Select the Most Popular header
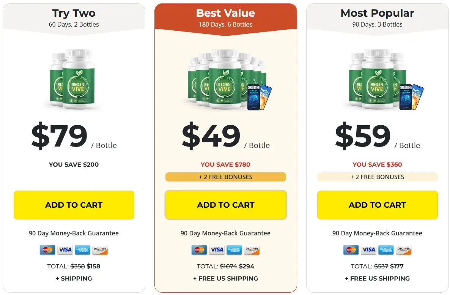Screen dimensions: 450x295 pos(378,17)
